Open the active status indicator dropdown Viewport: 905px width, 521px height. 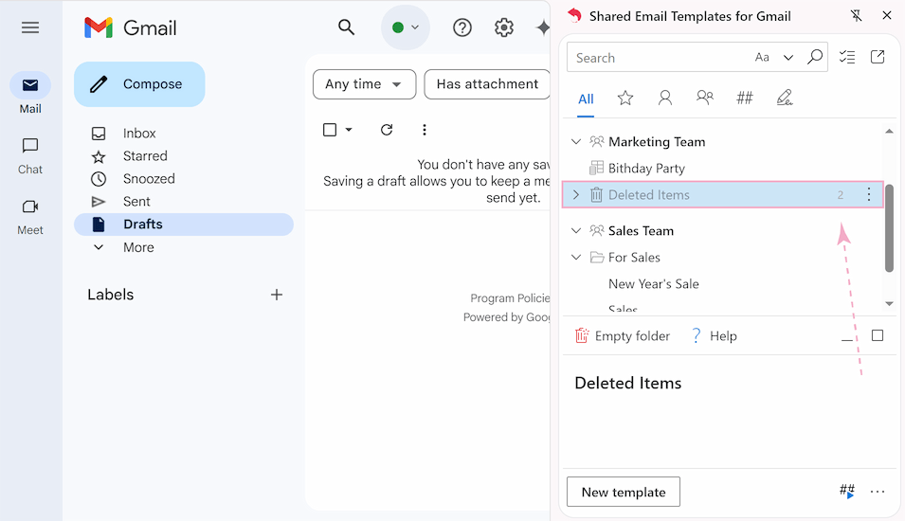click(406, 27)
